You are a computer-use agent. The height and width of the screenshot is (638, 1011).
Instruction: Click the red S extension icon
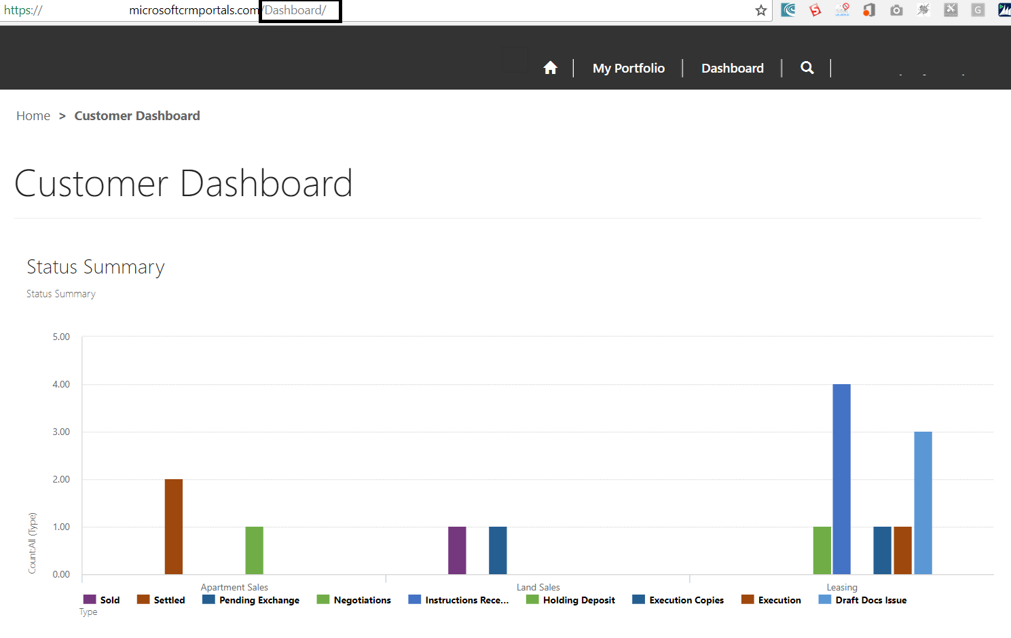(815, 10)
